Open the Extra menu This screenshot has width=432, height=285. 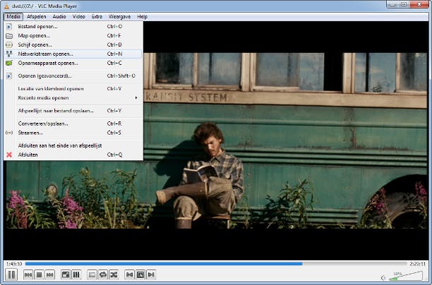pyautogui.click(x=97, y=16)
